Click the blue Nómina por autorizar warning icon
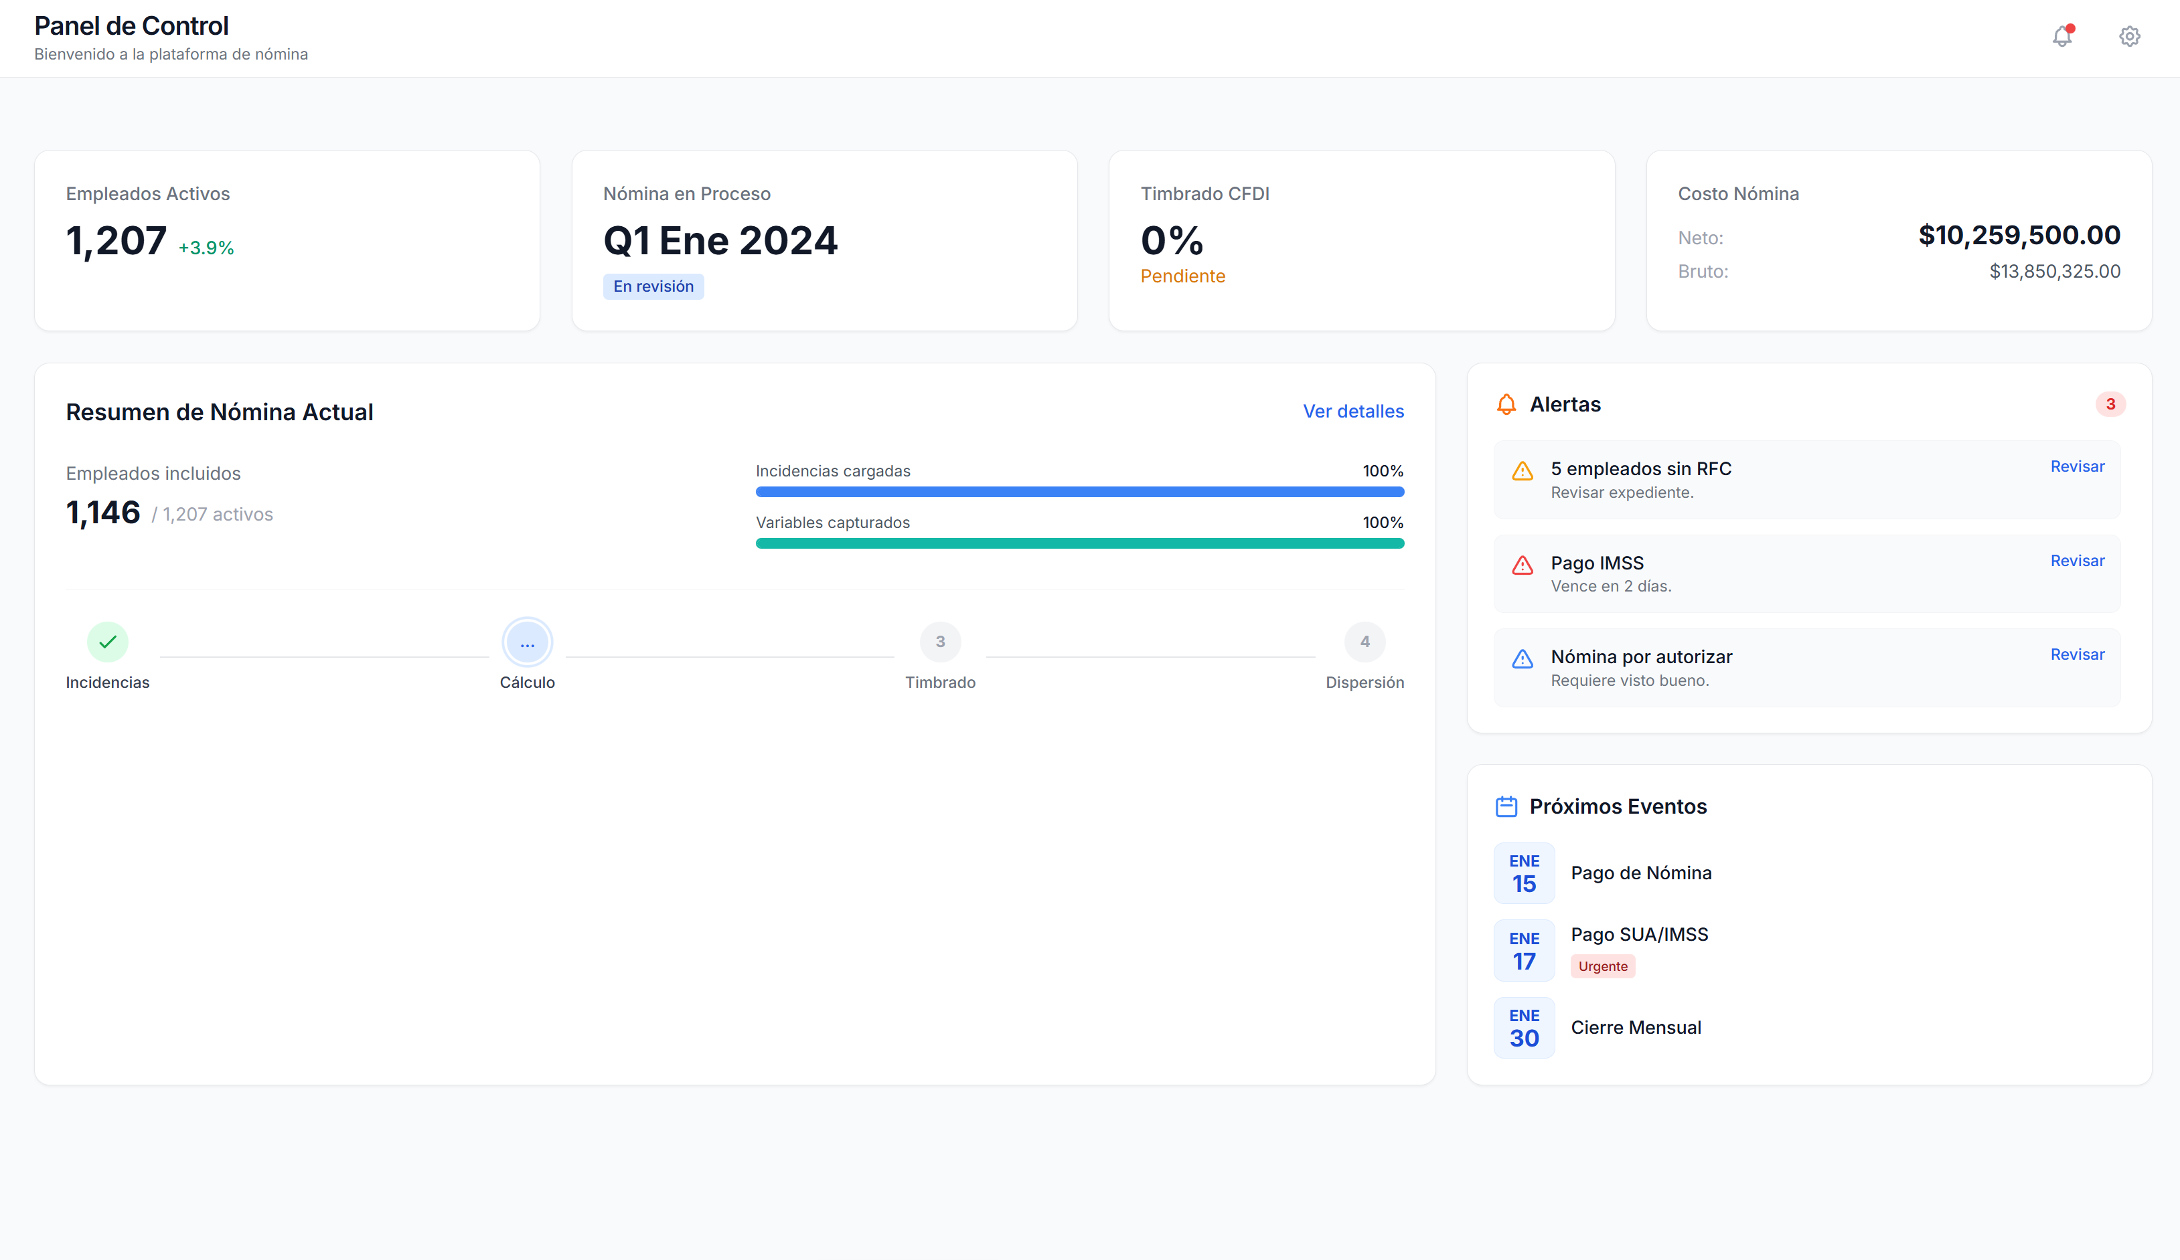 (x=1522, y=659)
